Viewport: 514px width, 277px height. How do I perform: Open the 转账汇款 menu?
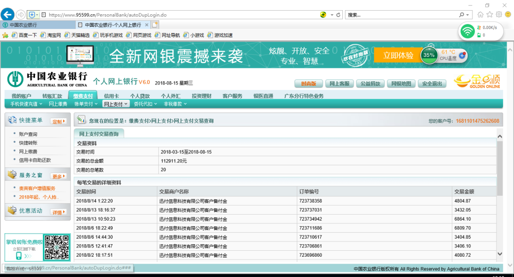(52, 96)
